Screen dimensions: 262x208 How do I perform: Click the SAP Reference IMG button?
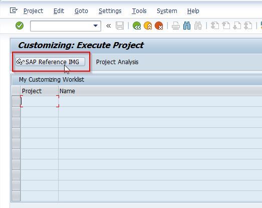coord(50,62)
